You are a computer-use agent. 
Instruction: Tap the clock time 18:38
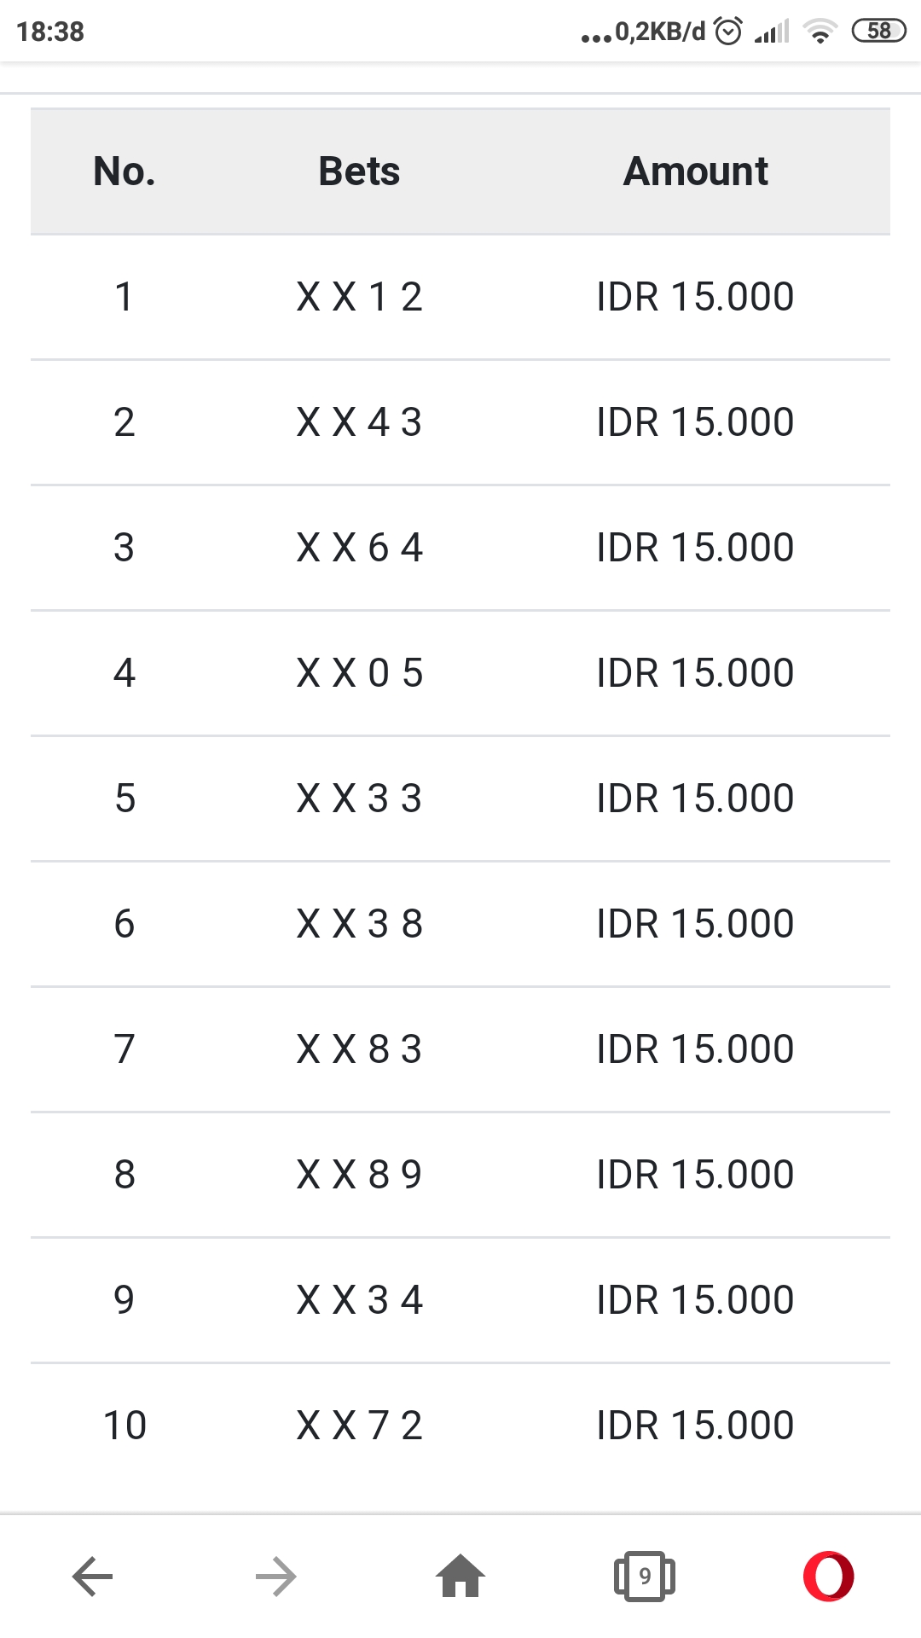[x=50, y=32]
